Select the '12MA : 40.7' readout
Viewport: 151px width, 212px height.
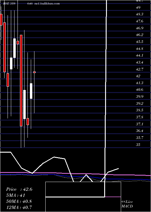point(19,207)
